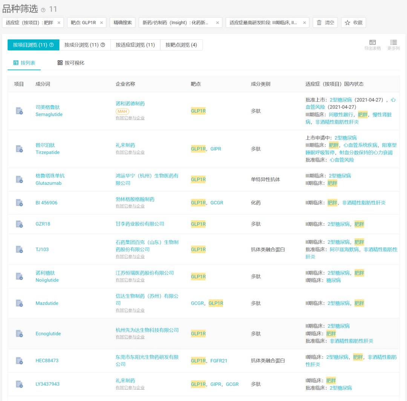Click the trash 清空 clear filters button
Image resolution: width=407 pixels, height=401 pixels.
(x=325, y=23)
